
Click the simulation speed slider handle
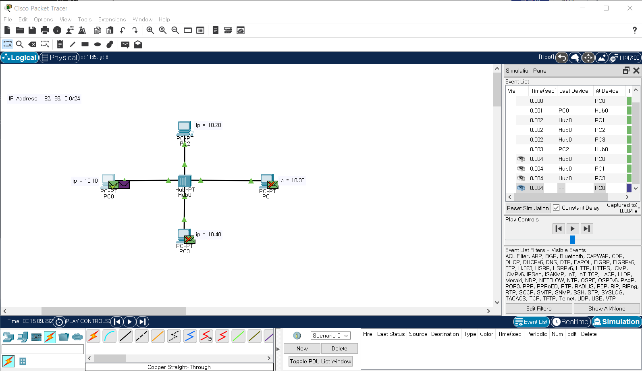coord(572,240)
